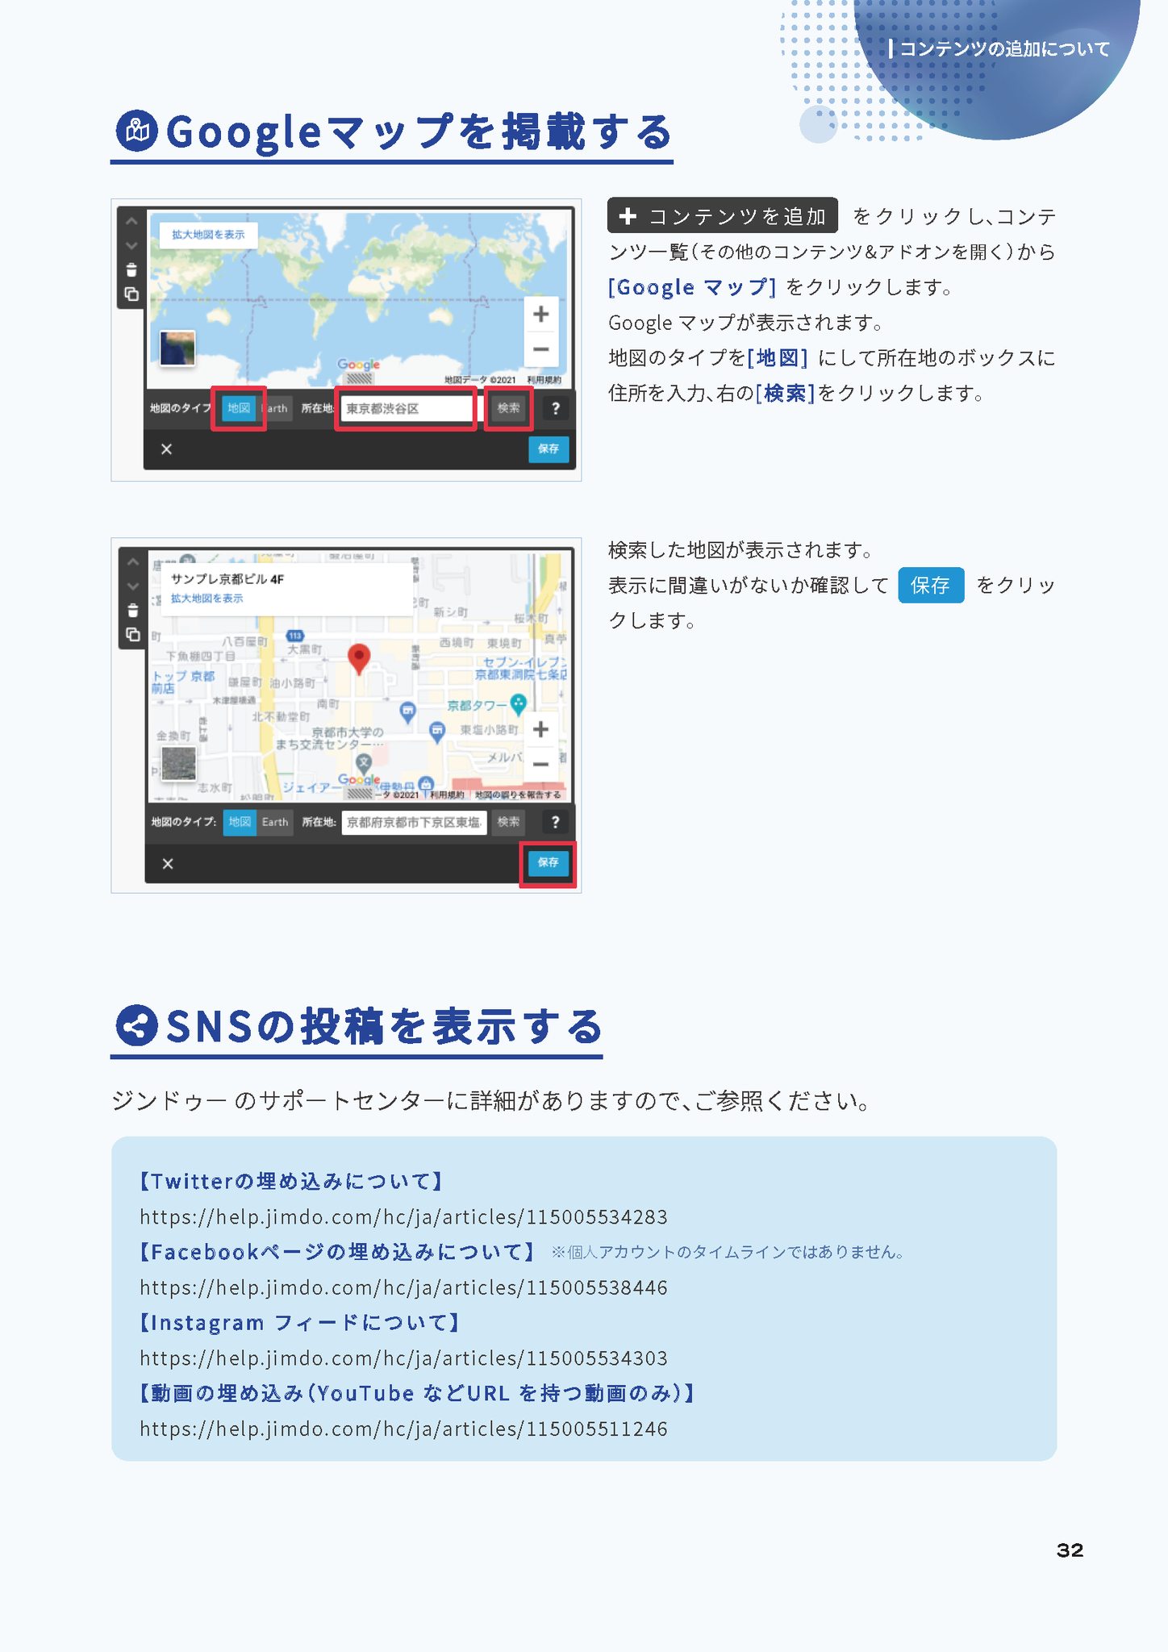Click the blue 保存 label in instructions
The height and width of the screenshot is (1652, 1168).
click(x=931, y=586)
